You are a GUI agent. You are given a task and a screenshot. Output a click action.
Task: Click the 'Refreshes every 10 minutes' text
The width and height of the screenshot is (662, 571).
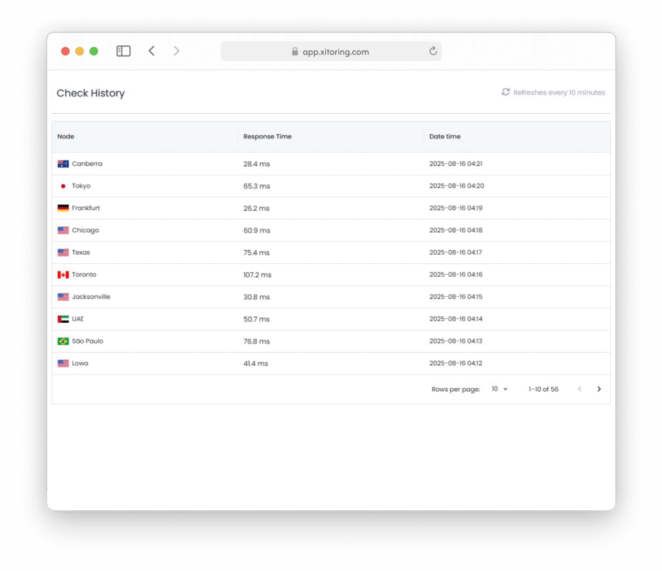(559, 92)
